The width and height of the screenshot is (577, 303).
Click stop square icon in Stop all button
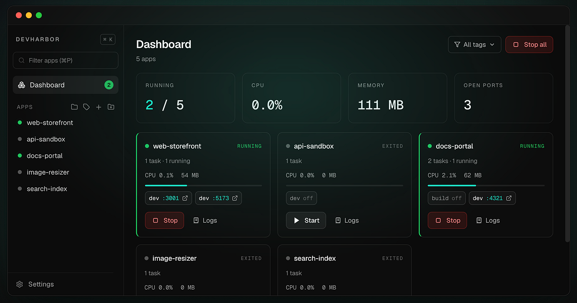click(x=516, y=45)
